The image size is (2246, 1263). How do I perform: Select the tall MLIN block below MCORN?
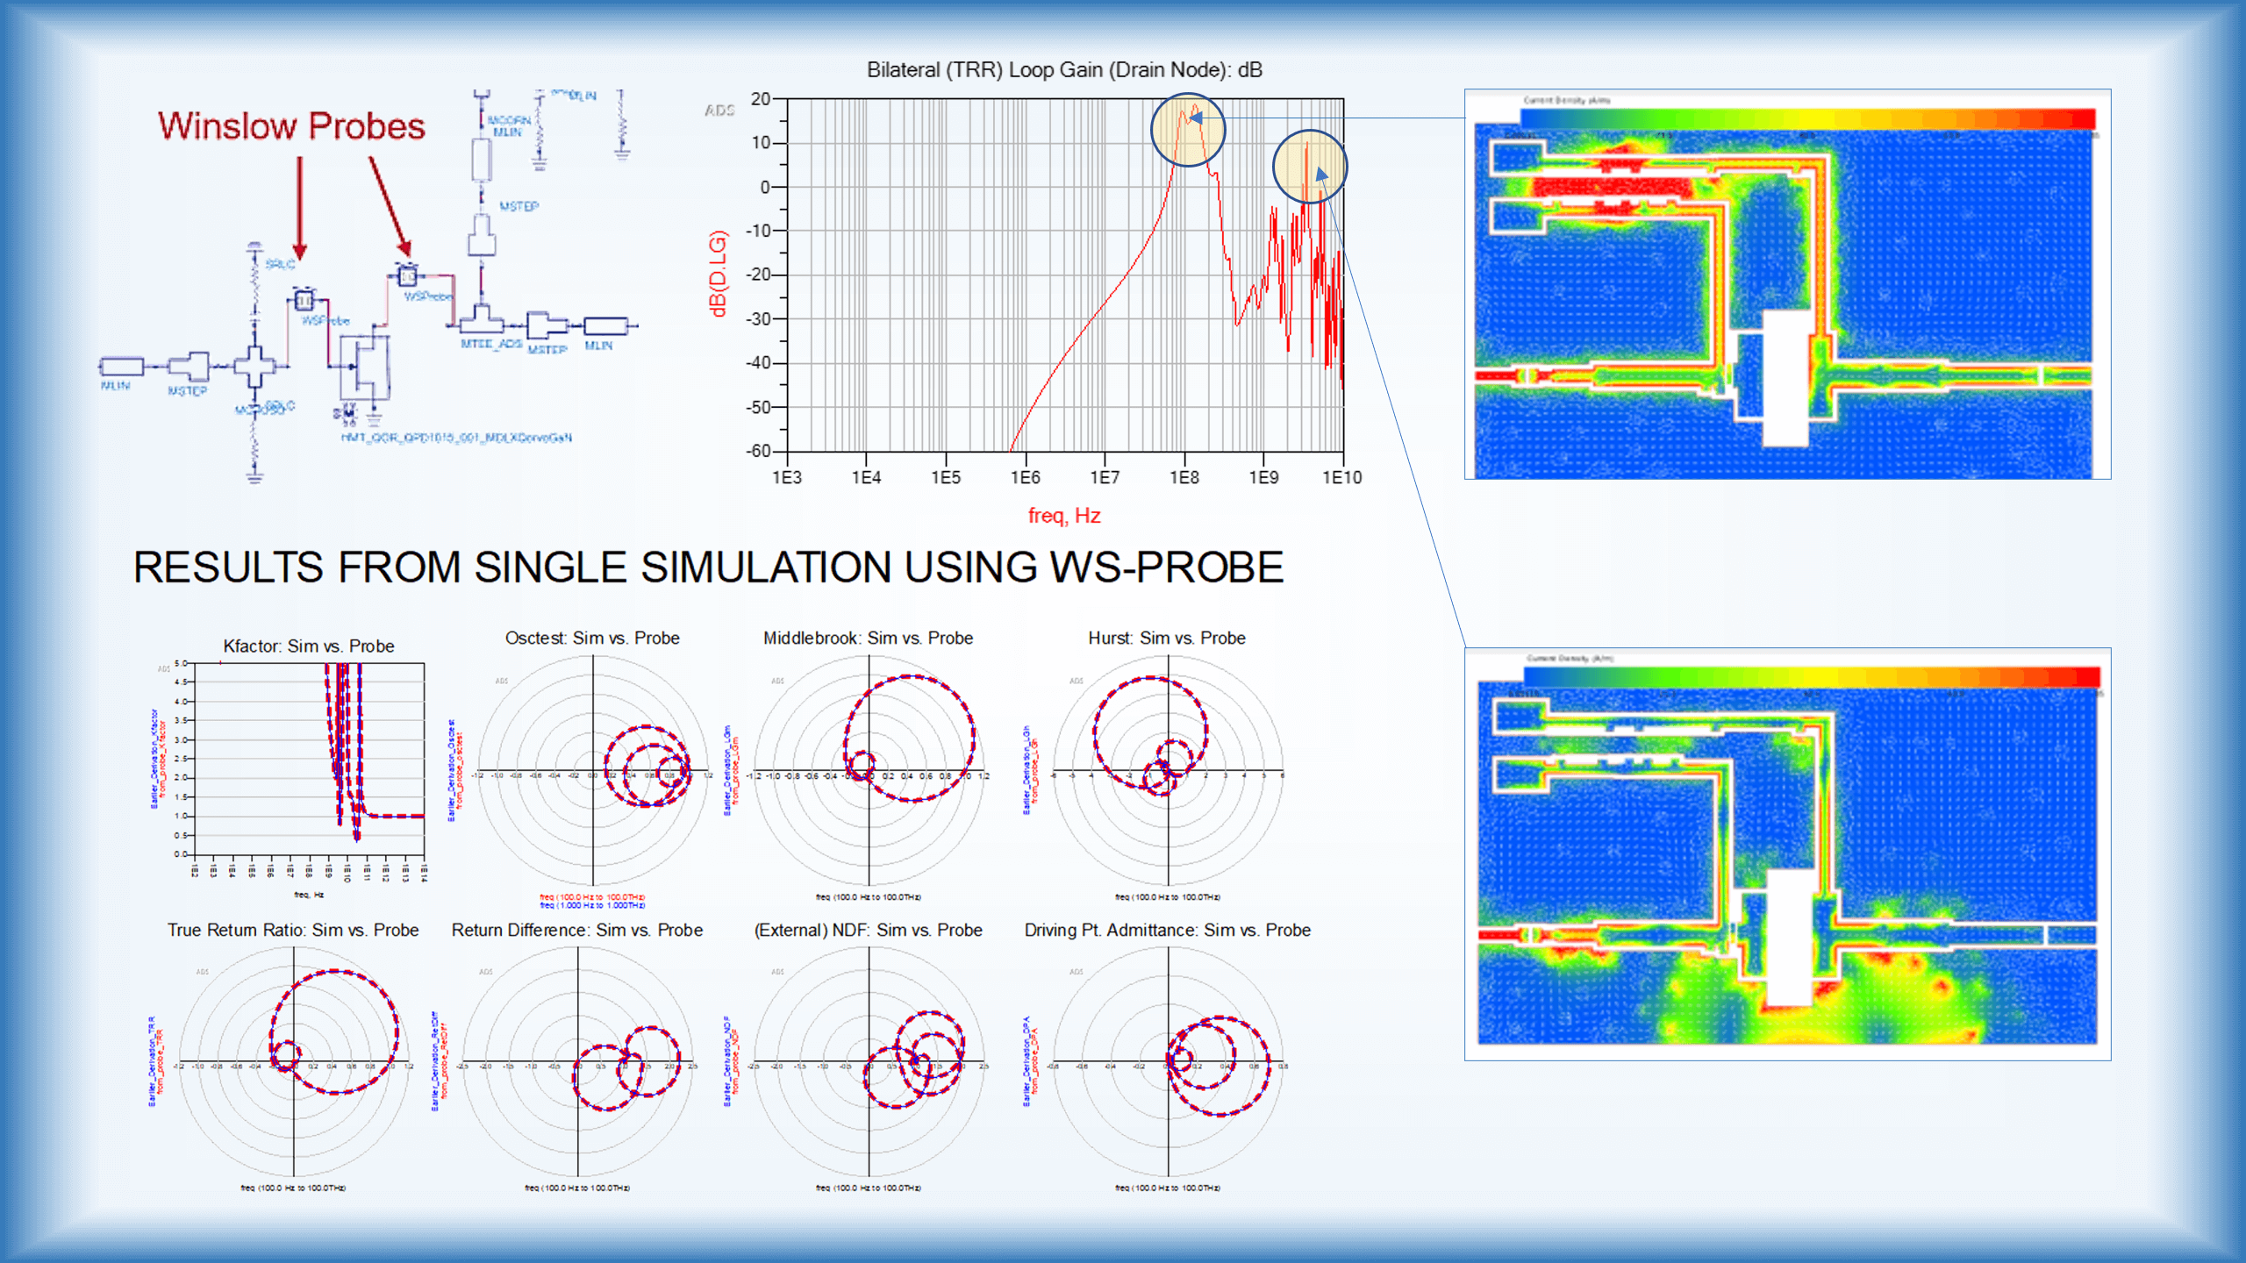tap(482, 160)
